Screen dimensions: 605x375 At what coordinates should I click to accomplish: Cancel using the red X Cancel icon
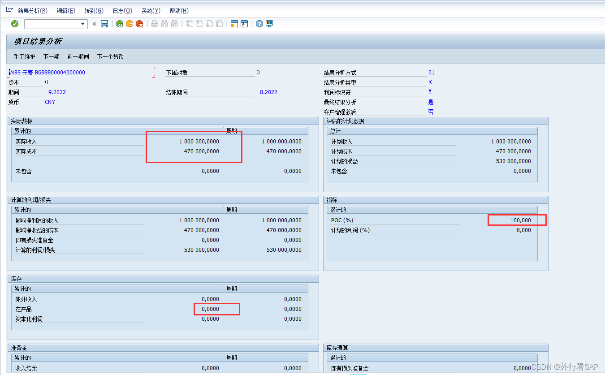140,24
